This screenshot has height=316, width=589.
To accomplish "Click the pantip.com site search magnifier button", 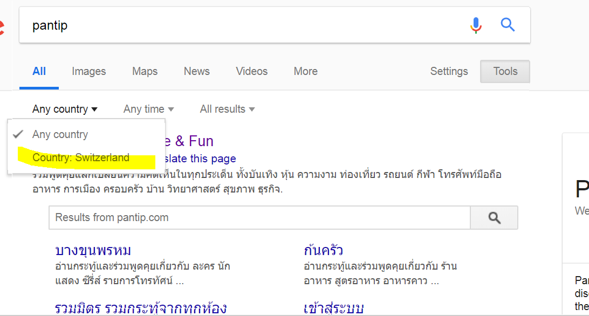I will 494,218.
